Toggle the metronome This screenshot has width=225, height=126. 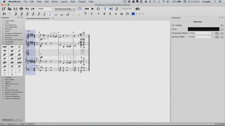click(x=117, y=9)
